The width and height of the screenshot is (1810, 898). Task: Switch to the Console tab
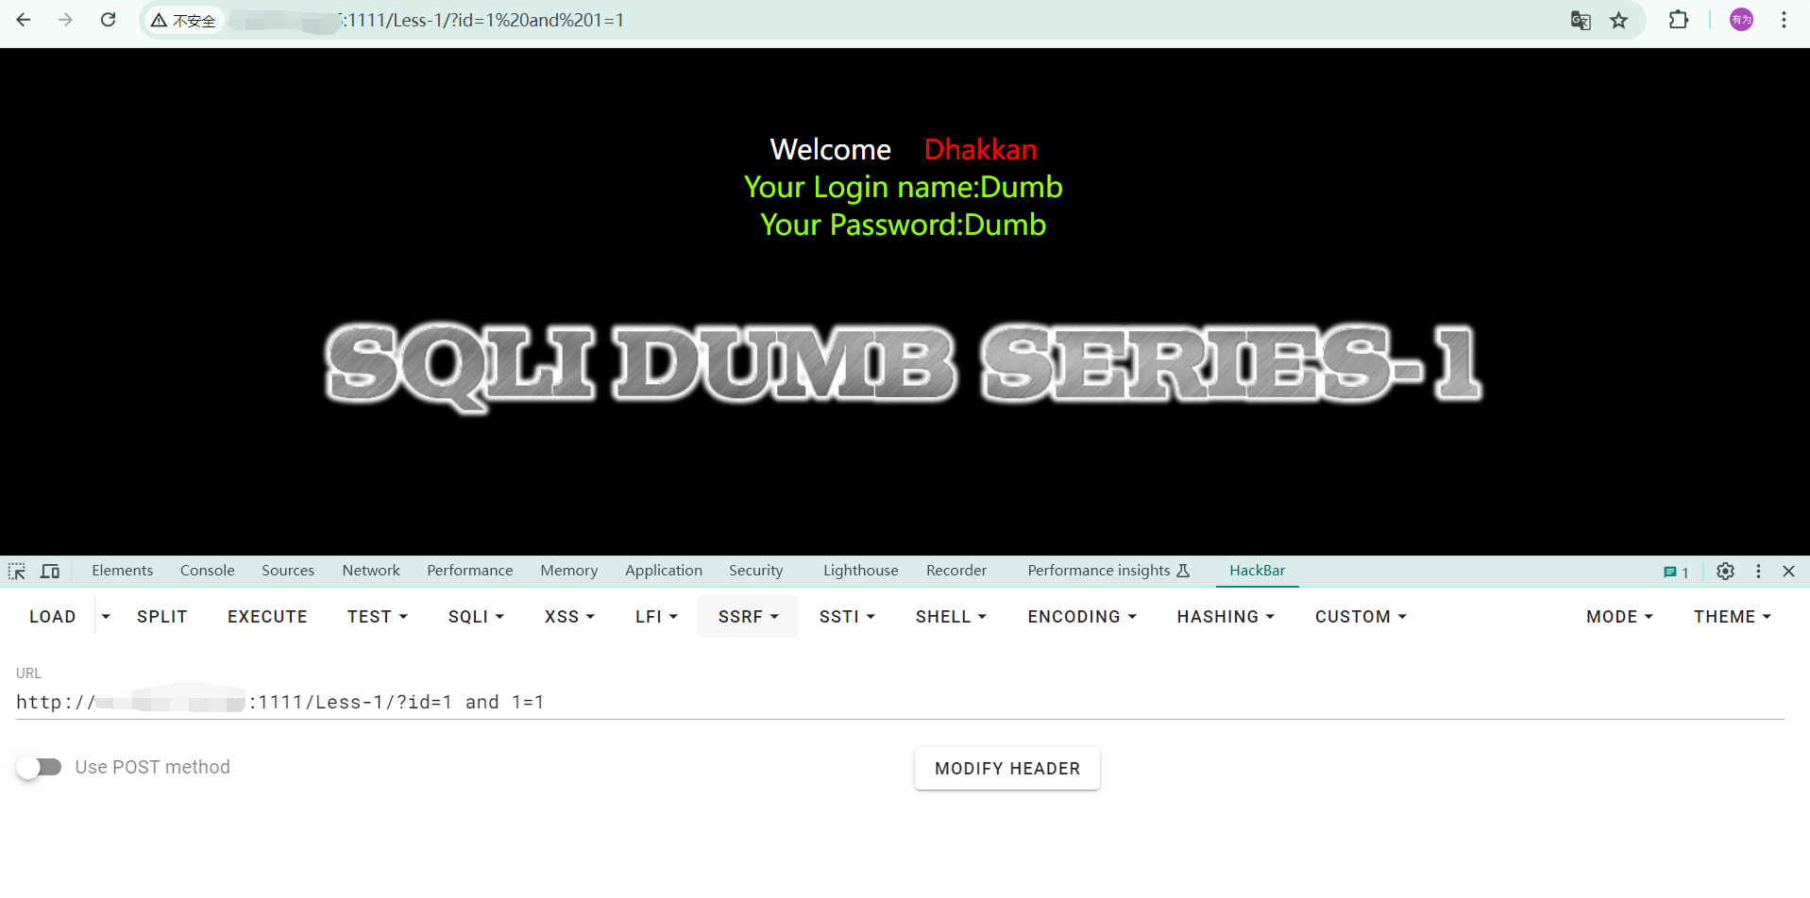(x=208, y=571)
